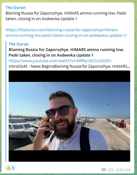
Task: Open The Duran channel name at top
Action: point(15,8)
